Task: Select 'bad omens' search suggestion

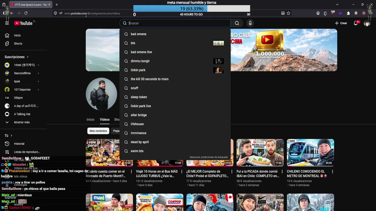Action: pos(175,34)
